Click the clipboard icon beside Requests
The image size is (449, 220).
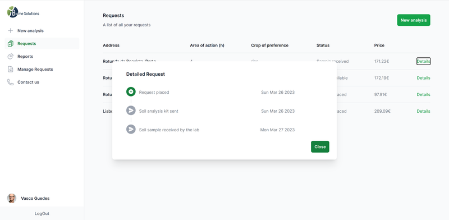tap(10, 44)
